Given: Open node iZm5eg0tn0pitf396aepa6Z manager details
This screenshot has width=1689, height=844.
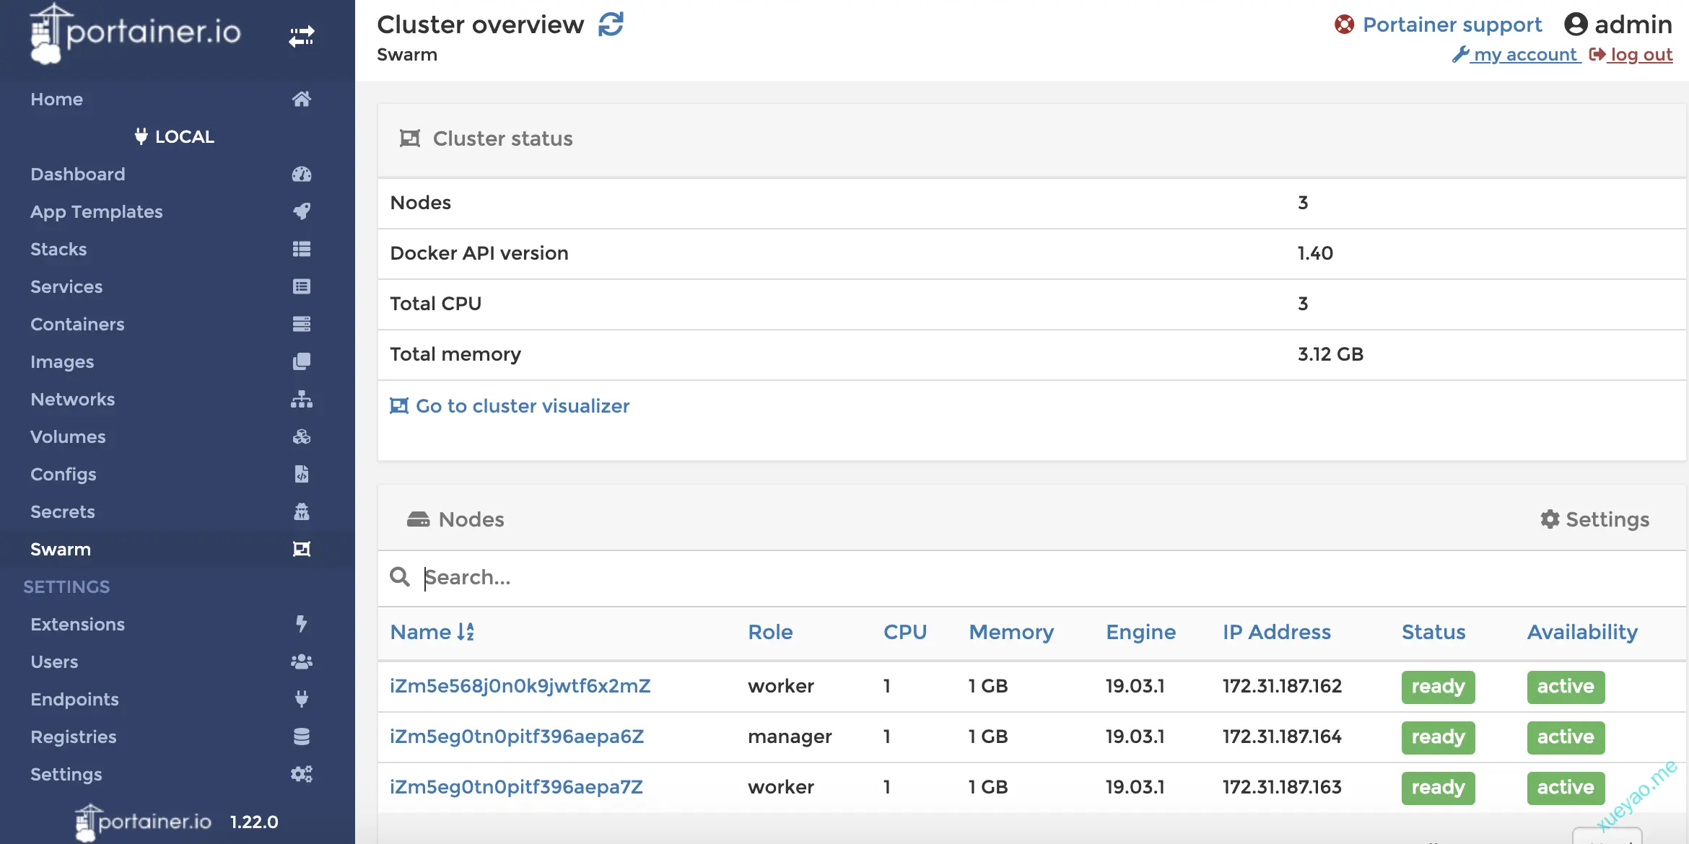Looking at the screenshot, I should click(x=517, y=737).
